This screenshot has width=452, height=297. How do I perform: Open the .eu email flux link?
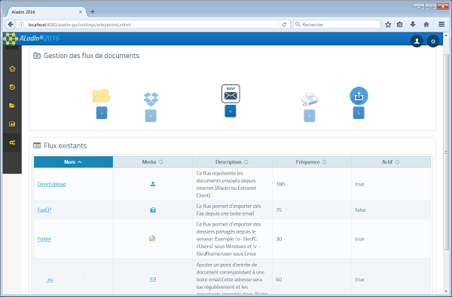tap(50, 280)
